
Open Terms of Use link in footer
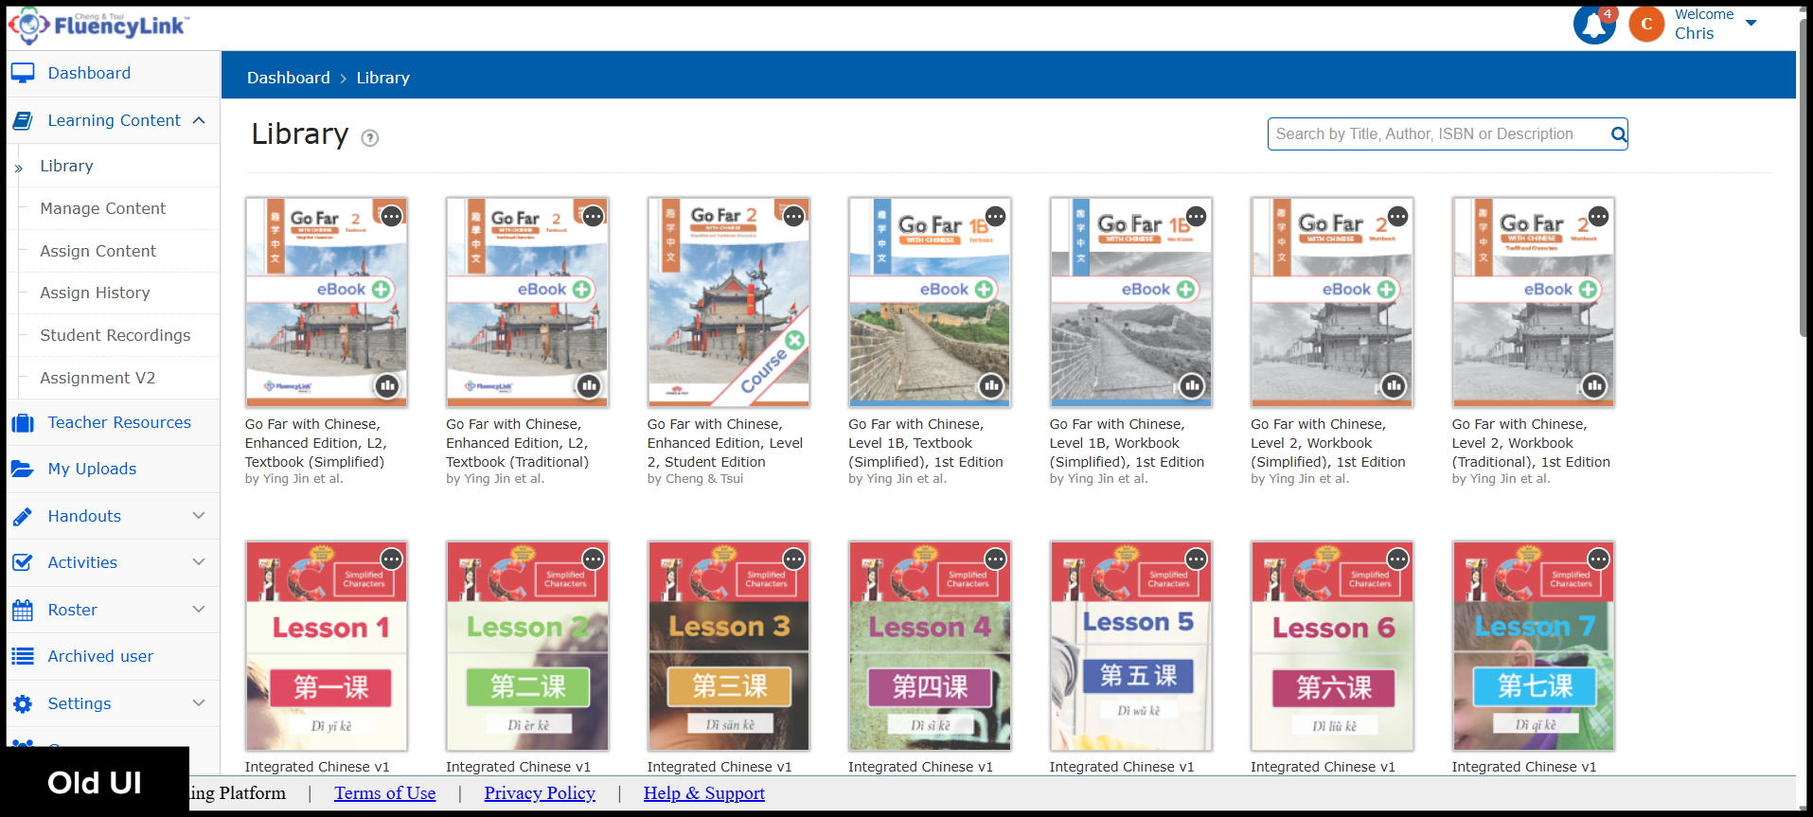(x=384, y=793)
